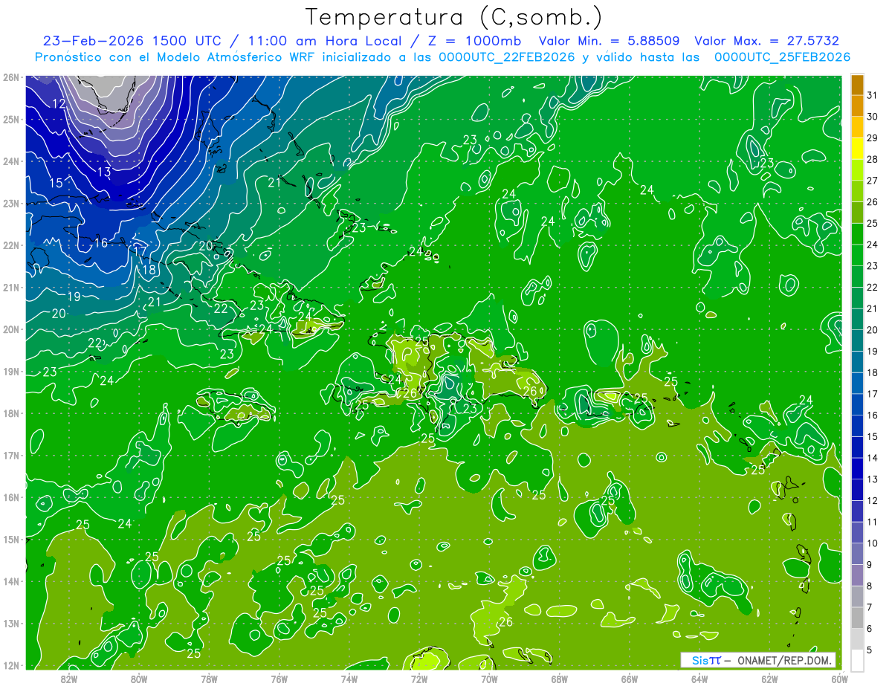Screen dimensions: 892x689
Task: Click the '23N' latitude axis label
Action: click(11, 203)
